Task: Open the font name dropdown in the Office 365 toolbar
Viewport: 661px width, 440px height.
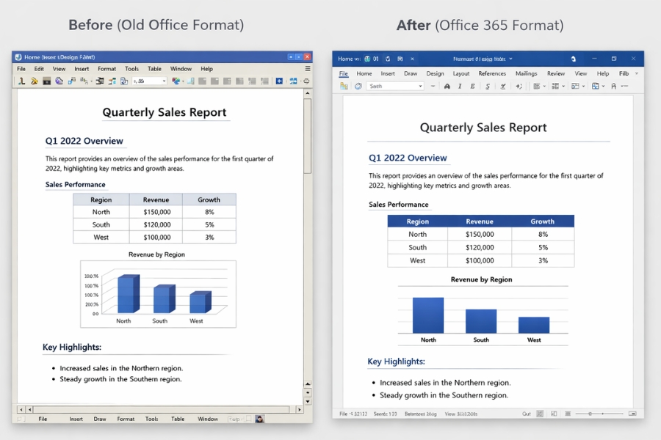Action: click(420, 86)
